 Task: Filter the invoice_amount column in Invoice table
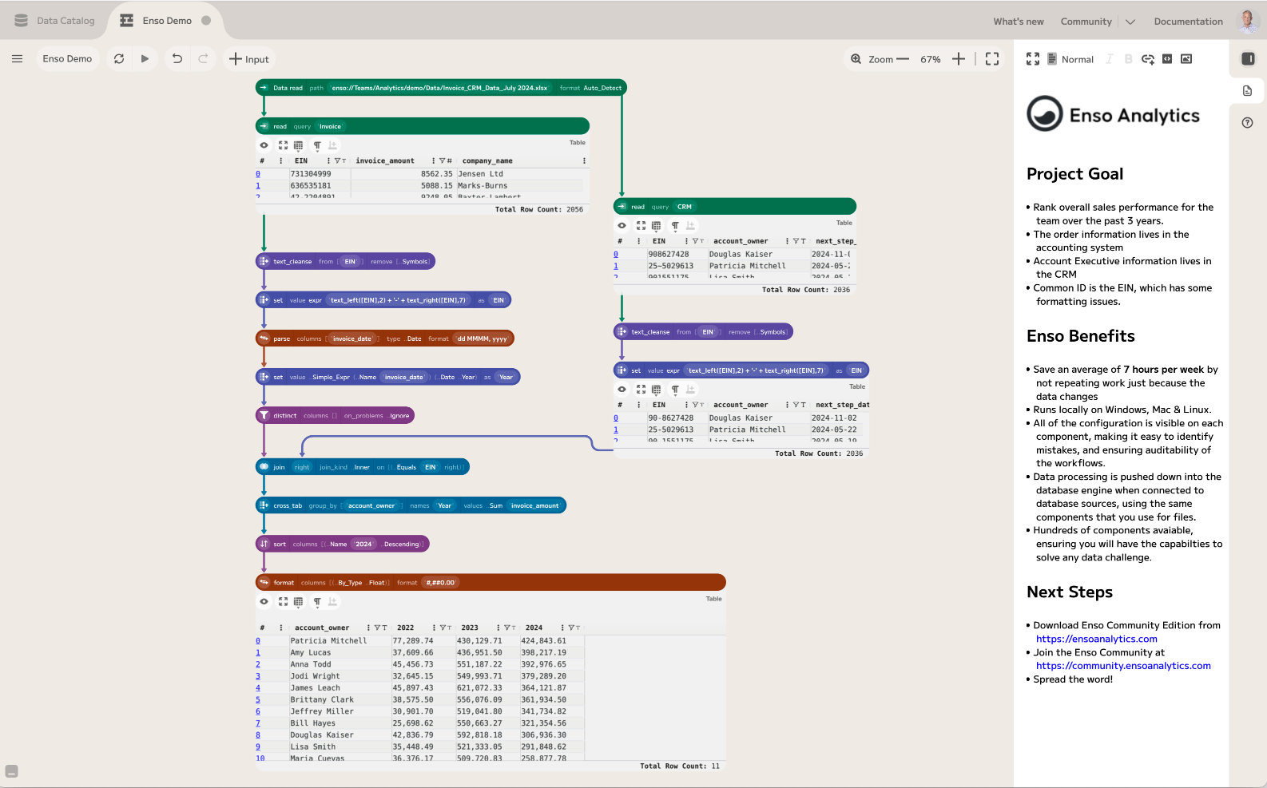(x=442, y=161)
